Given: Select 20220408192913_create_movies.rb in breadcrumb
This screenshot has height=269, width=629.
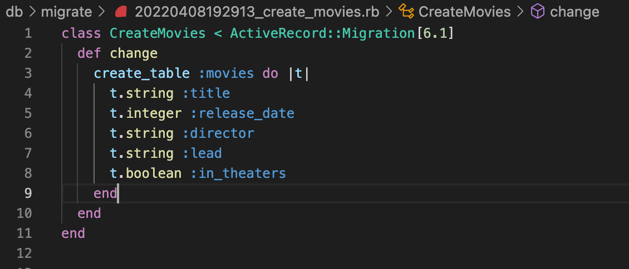Looking at the screenshot, I should tap(257, 12).
